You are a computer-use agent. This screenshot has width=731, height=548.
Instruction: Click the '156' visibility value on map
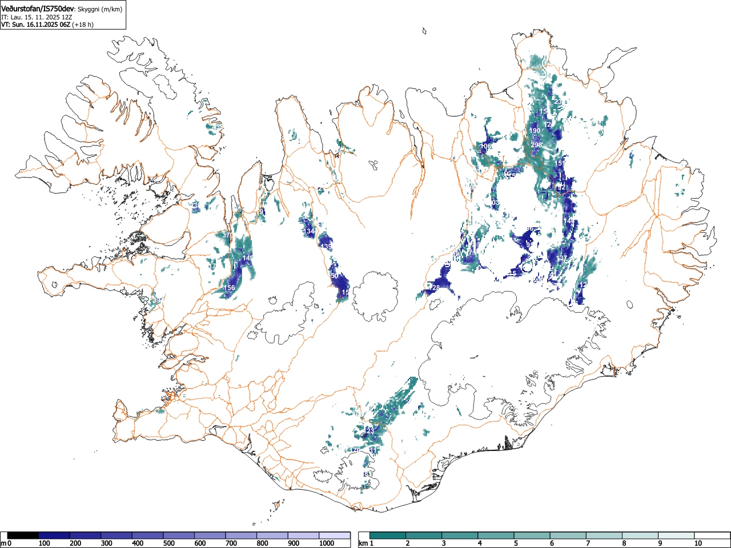[229, 288]
